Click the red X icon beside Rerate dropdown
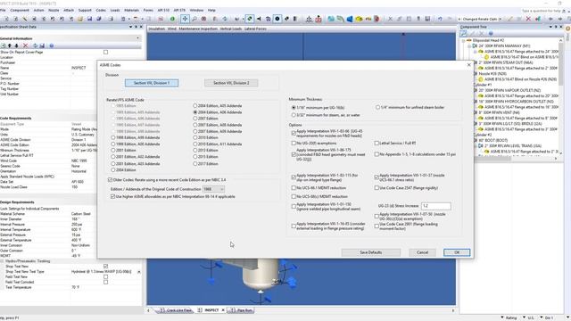The height and width of the screenshot is (321, 571). [528, 19]
